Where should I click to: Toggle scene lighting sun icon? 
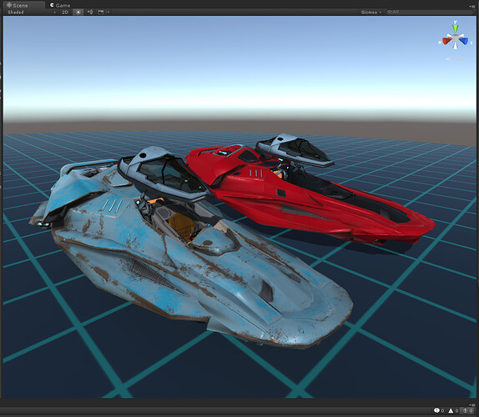(x=78, y=13)
